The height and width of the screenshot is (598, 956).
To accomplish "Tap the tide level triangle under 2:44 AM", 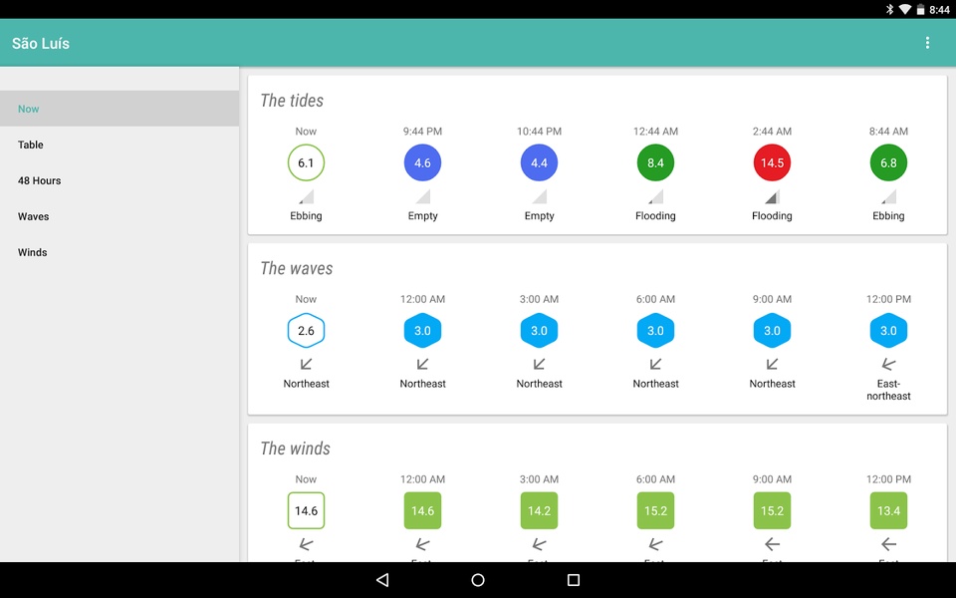I will pos(772,196).
